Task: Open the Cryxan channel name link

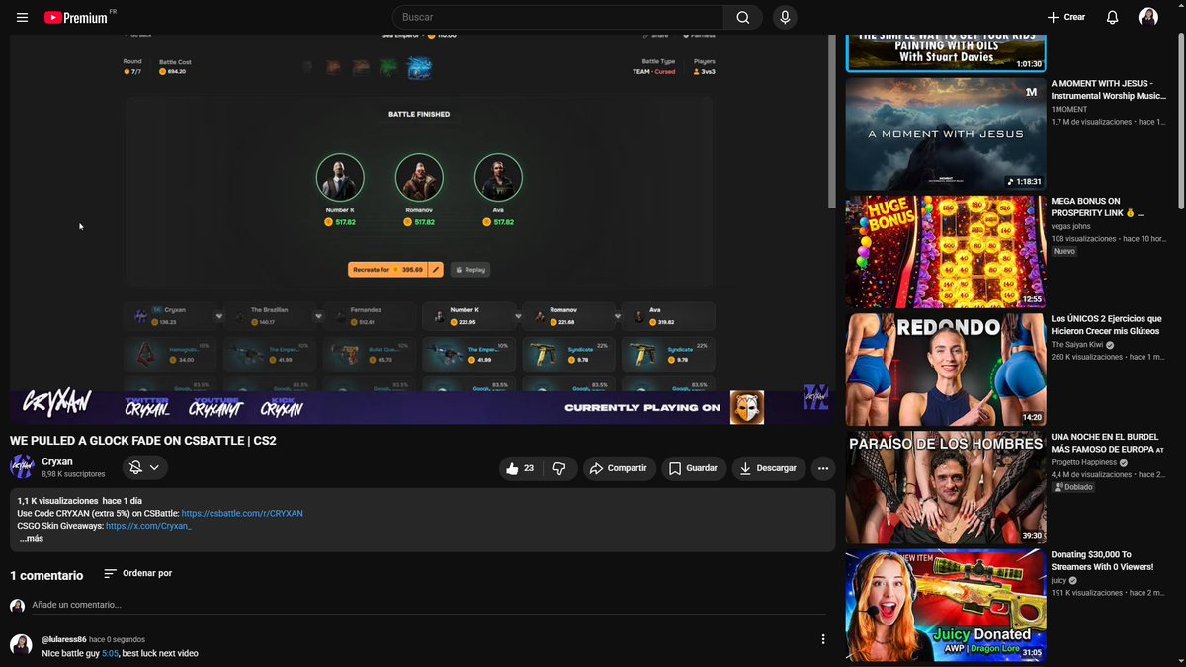Action: pyautogui.click(x=57, y=461)
